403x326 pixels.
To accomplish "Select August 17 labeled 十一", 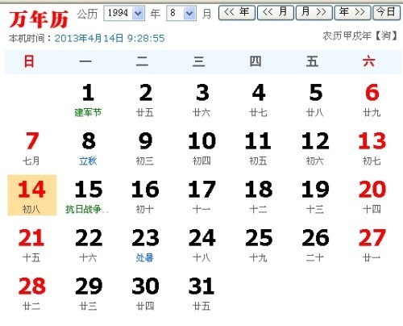I will (201, 196).
